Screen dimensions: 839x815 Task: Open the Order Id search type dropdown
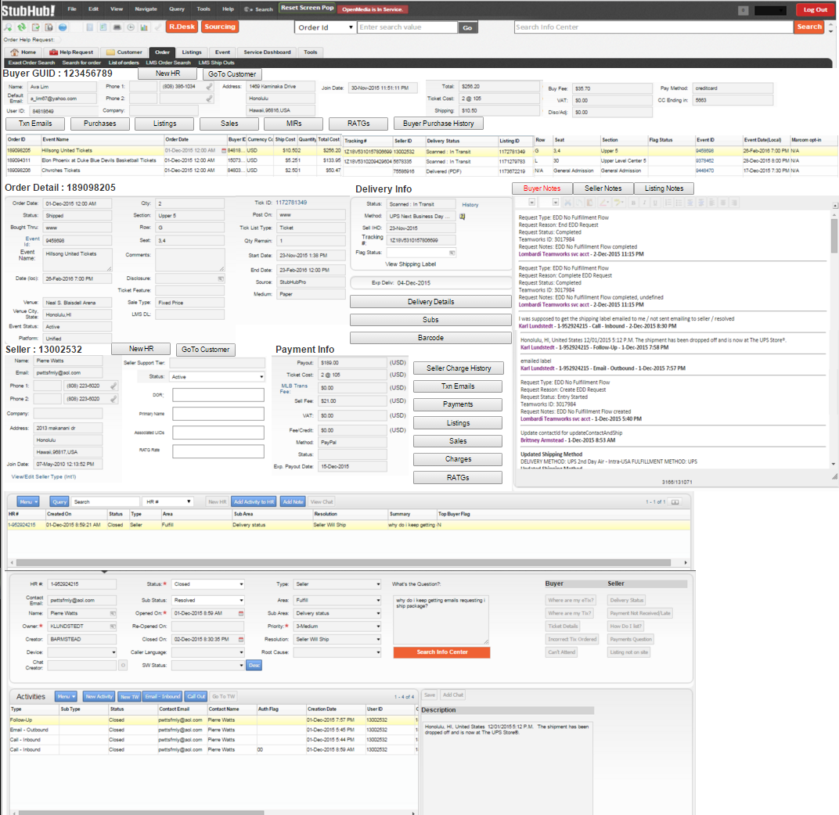pos(326,27)
